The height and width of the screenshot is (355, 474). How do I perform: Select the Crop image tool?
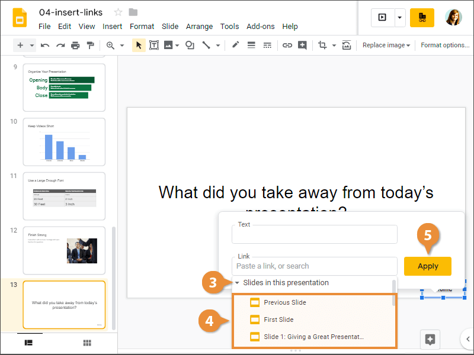tap(322, 46)
